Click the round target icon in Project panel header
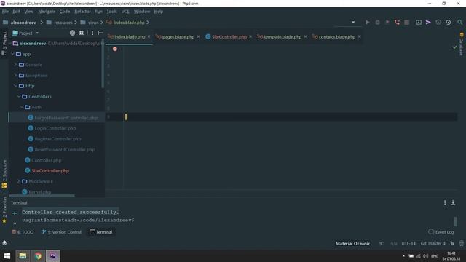466x262 pixels. 72,33
